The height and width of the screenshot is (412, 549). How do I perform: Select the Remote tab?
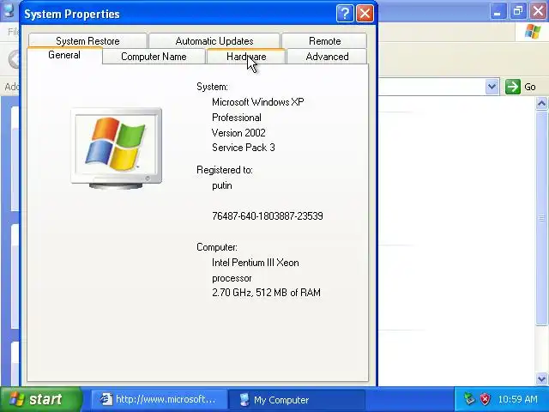tap(324, 40)
